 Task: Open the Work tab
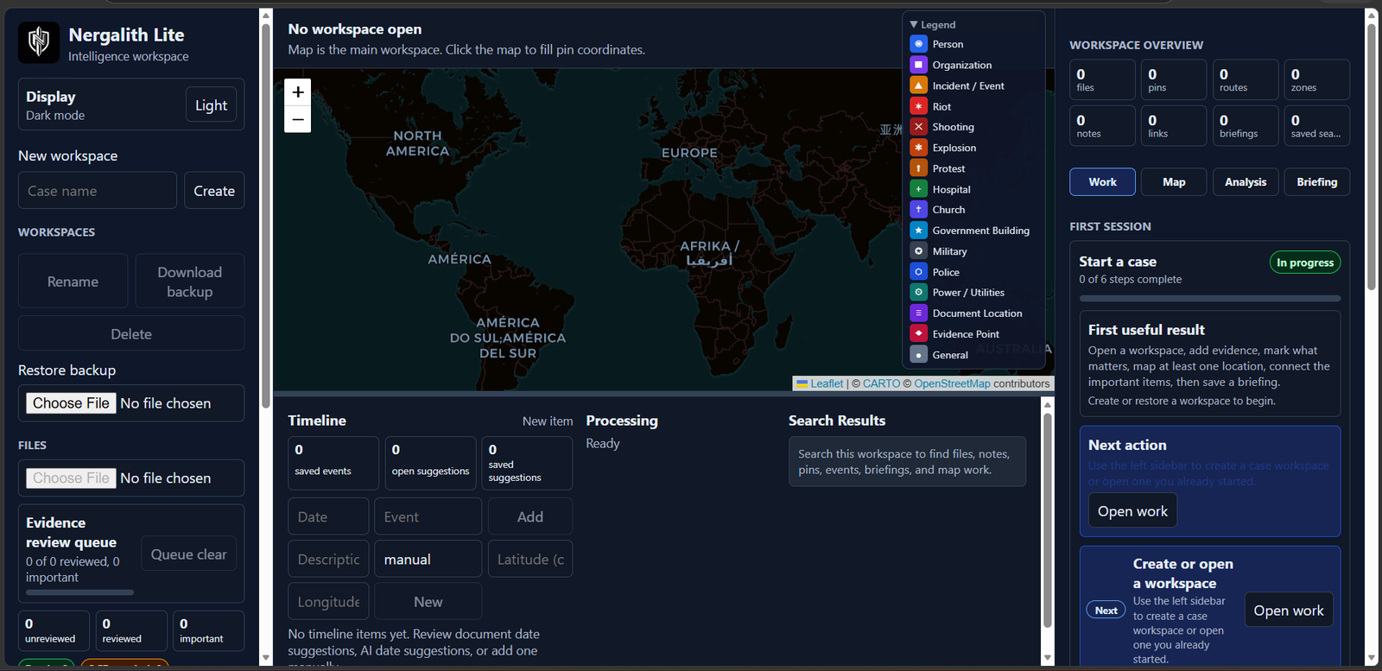pyautogui.click(x=1102, y=182)
